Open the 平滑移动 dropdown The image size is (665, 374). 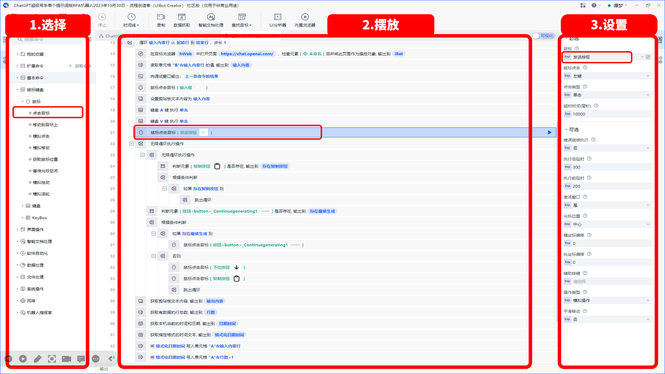click(608, 319)
